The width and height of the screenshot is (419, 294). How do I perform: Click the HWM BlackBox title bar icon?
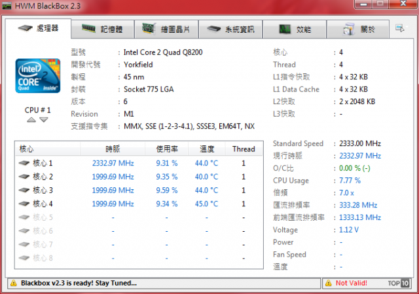7,6
